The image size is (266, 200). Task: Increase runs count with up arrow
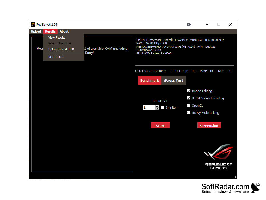point(157,106)
